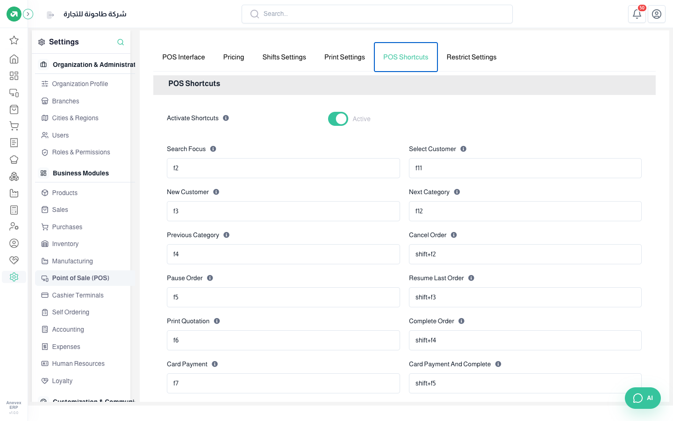
Task: Click the Print Quotation shortcut field
Action: (x=283, y=340)
